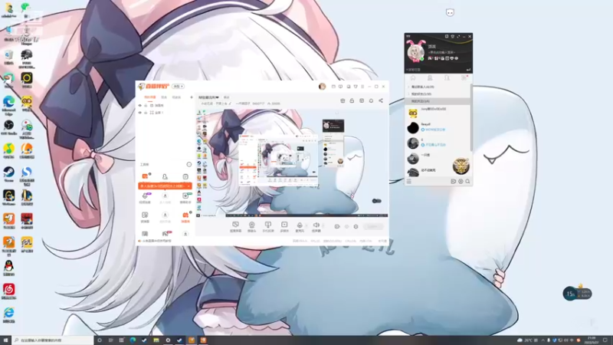Image resolution: width=613 pixels, height=345 pixels.
Task: Click the video playback source icon in streaming toolbar
Action: coord(284,225)
